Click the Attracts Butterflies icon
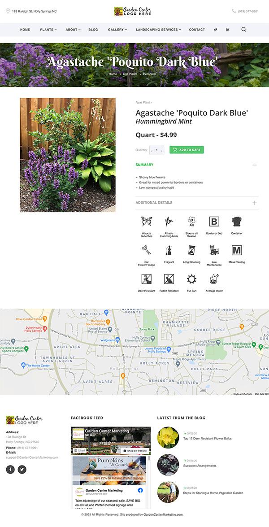The width and height of the screenshot is (269, 527). pyautogui.click(x=147, y=221)
